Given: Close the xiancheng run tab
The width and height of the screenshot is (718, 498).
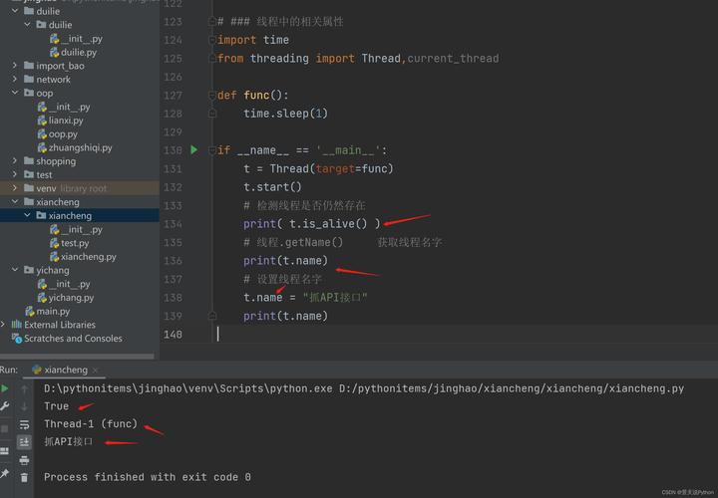Looking at the screenshot, I should 96,370.
